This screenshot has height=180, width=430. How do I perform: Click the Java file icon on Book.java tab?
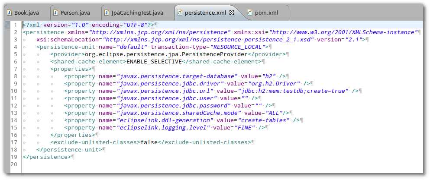[9, 13]
